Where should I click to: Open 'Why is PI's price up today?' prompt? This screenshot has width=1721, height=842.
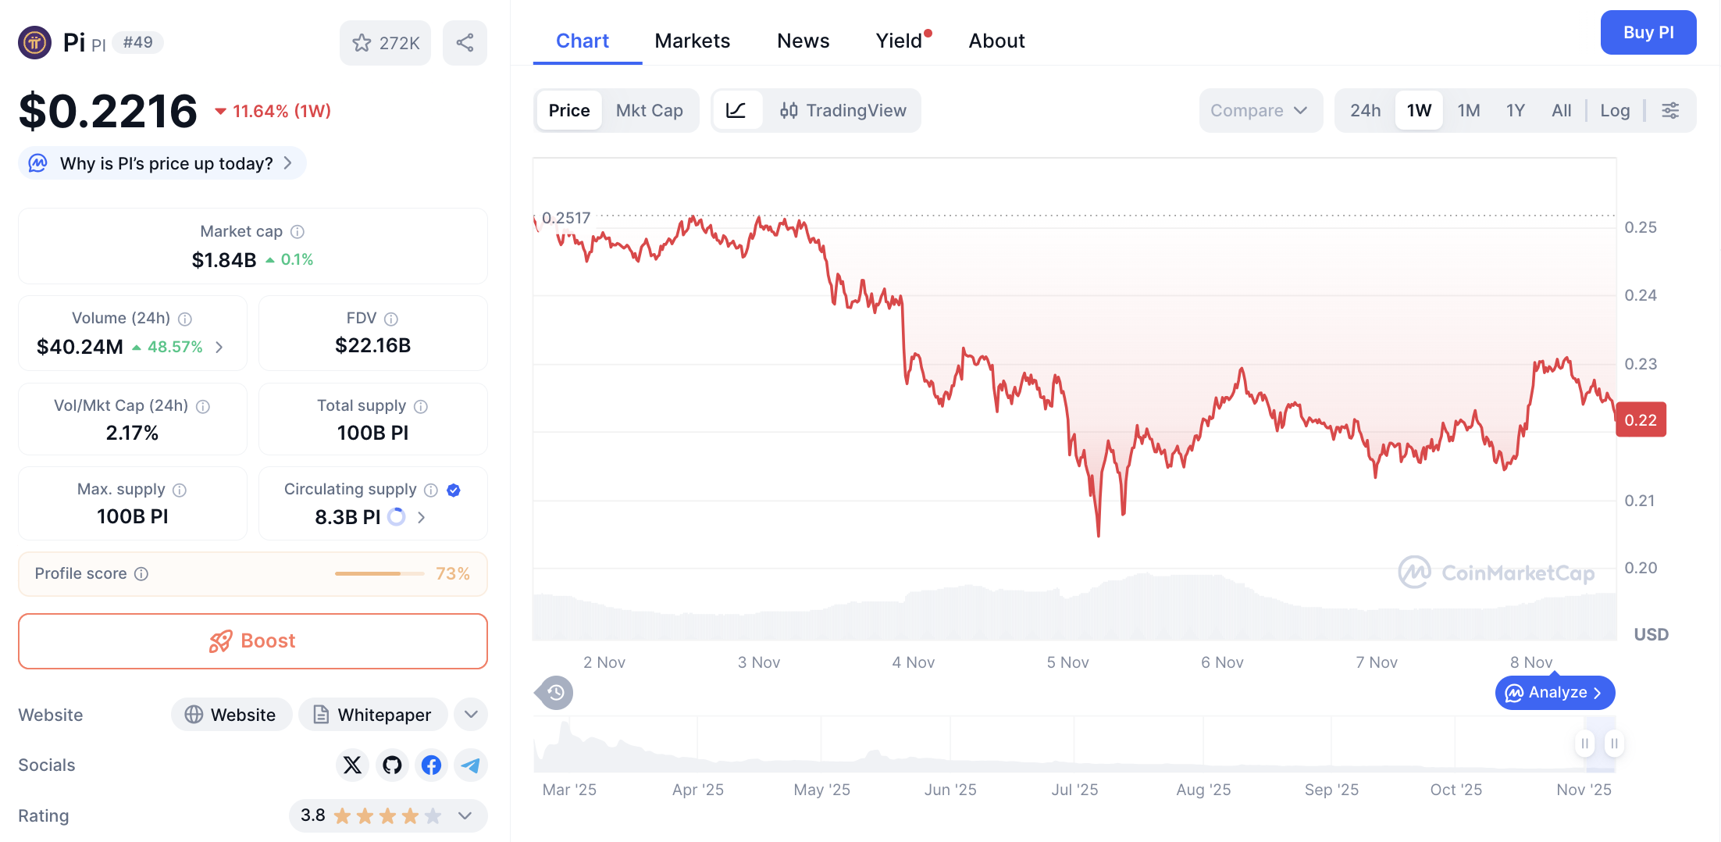pyautogui.click(x=162, y=163)
